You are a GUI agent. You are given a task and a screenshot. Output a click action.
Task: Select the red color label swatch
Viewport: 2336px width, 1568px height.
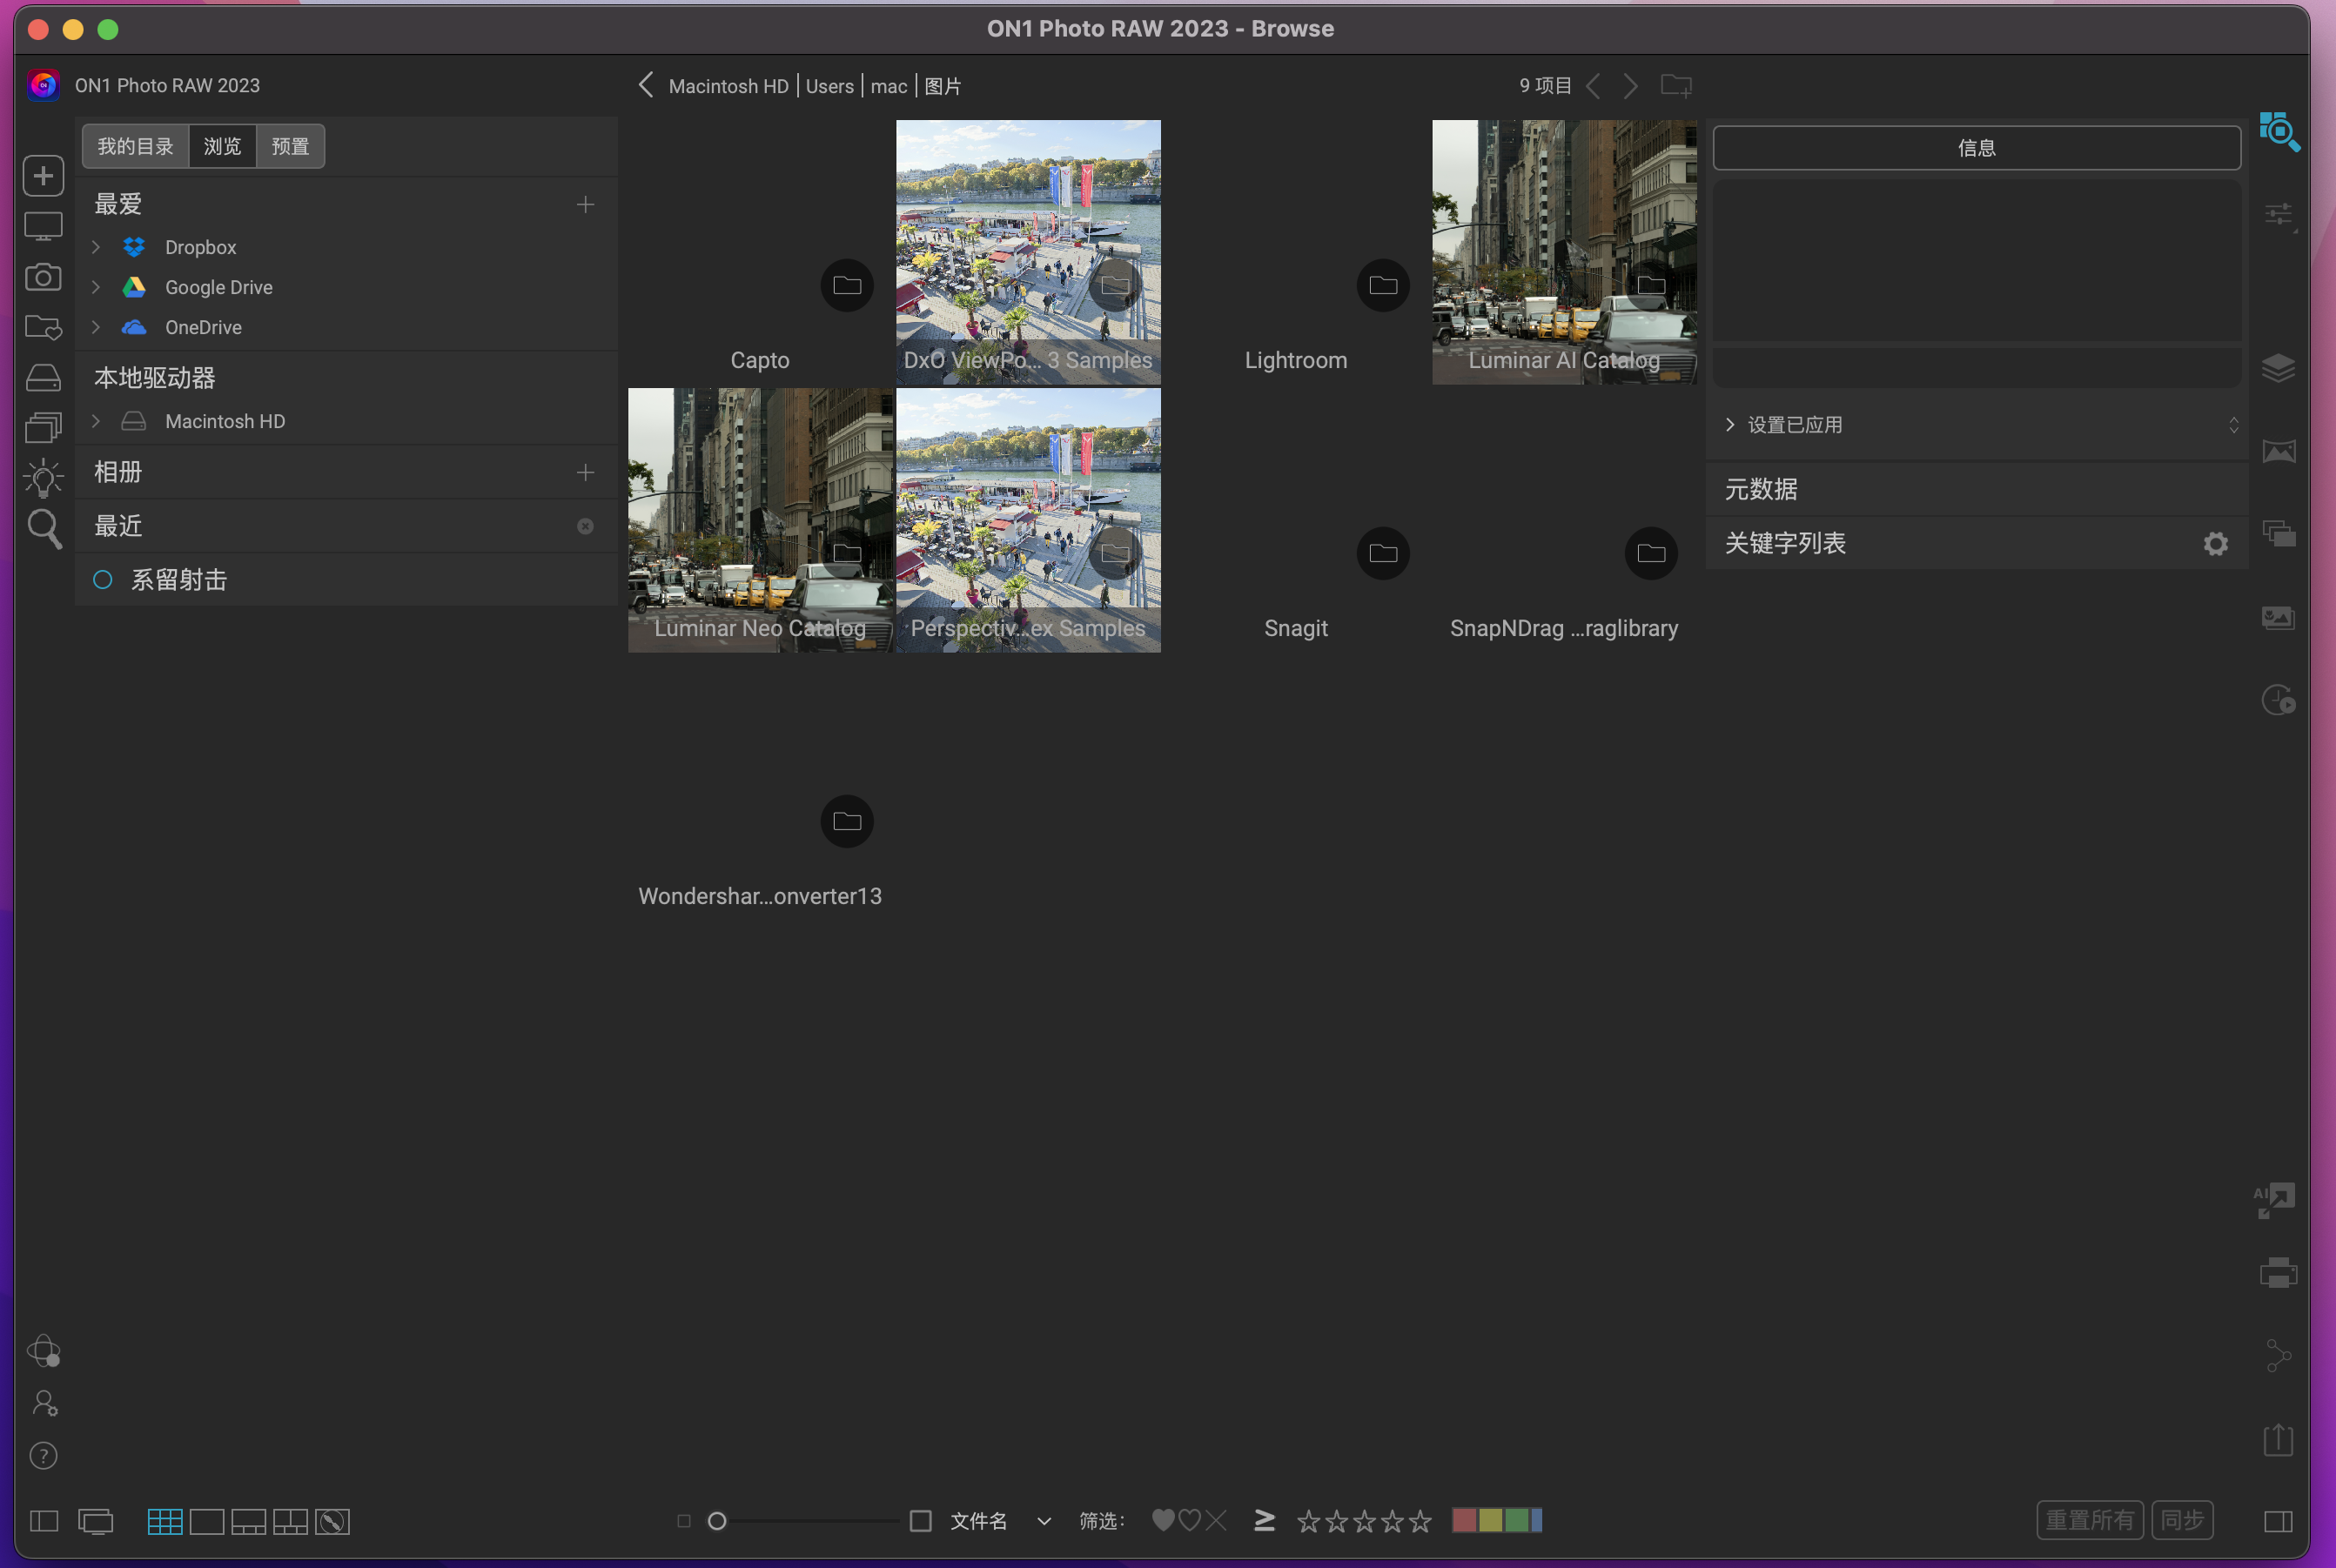click(x=1466, y=1520)
